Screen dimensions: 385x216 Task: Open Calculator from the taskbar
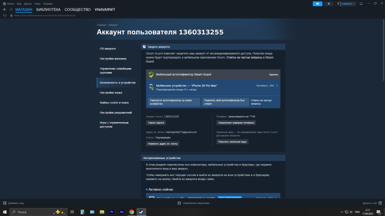click(82, 212)
